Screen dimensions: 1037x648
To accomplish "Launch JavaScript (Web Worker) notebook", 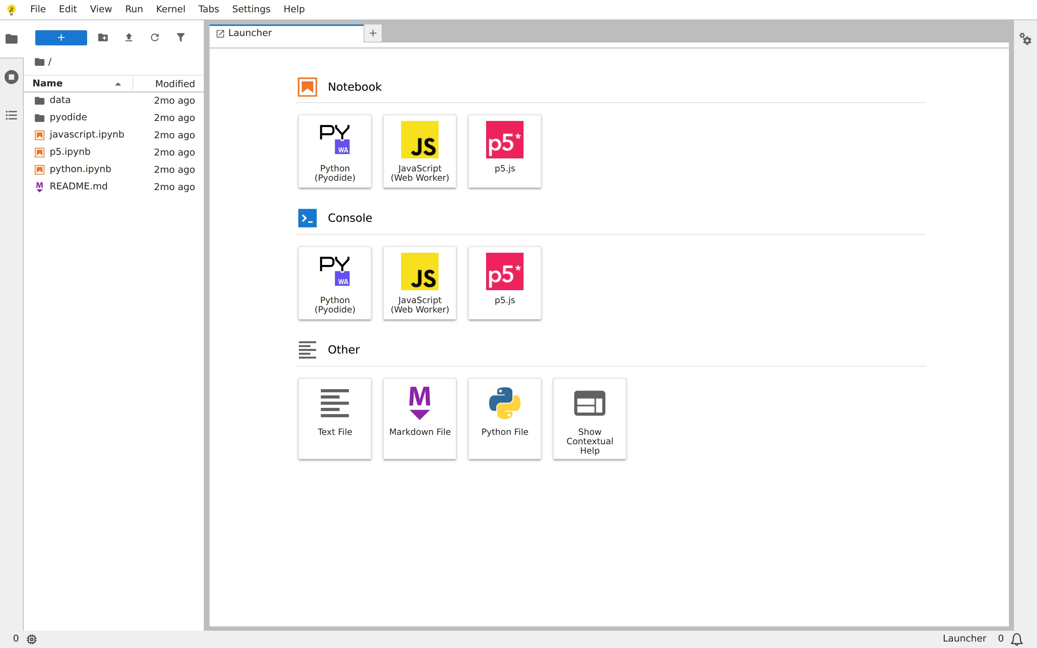I will click(419, 151).
